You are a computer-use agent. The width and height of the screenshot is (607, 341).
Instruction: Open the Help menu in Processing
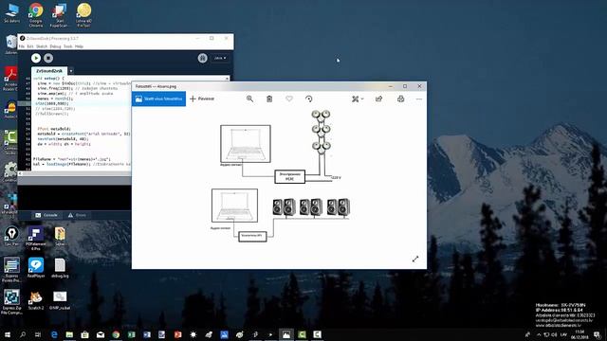pyautogui.click(x=79, y=46)
